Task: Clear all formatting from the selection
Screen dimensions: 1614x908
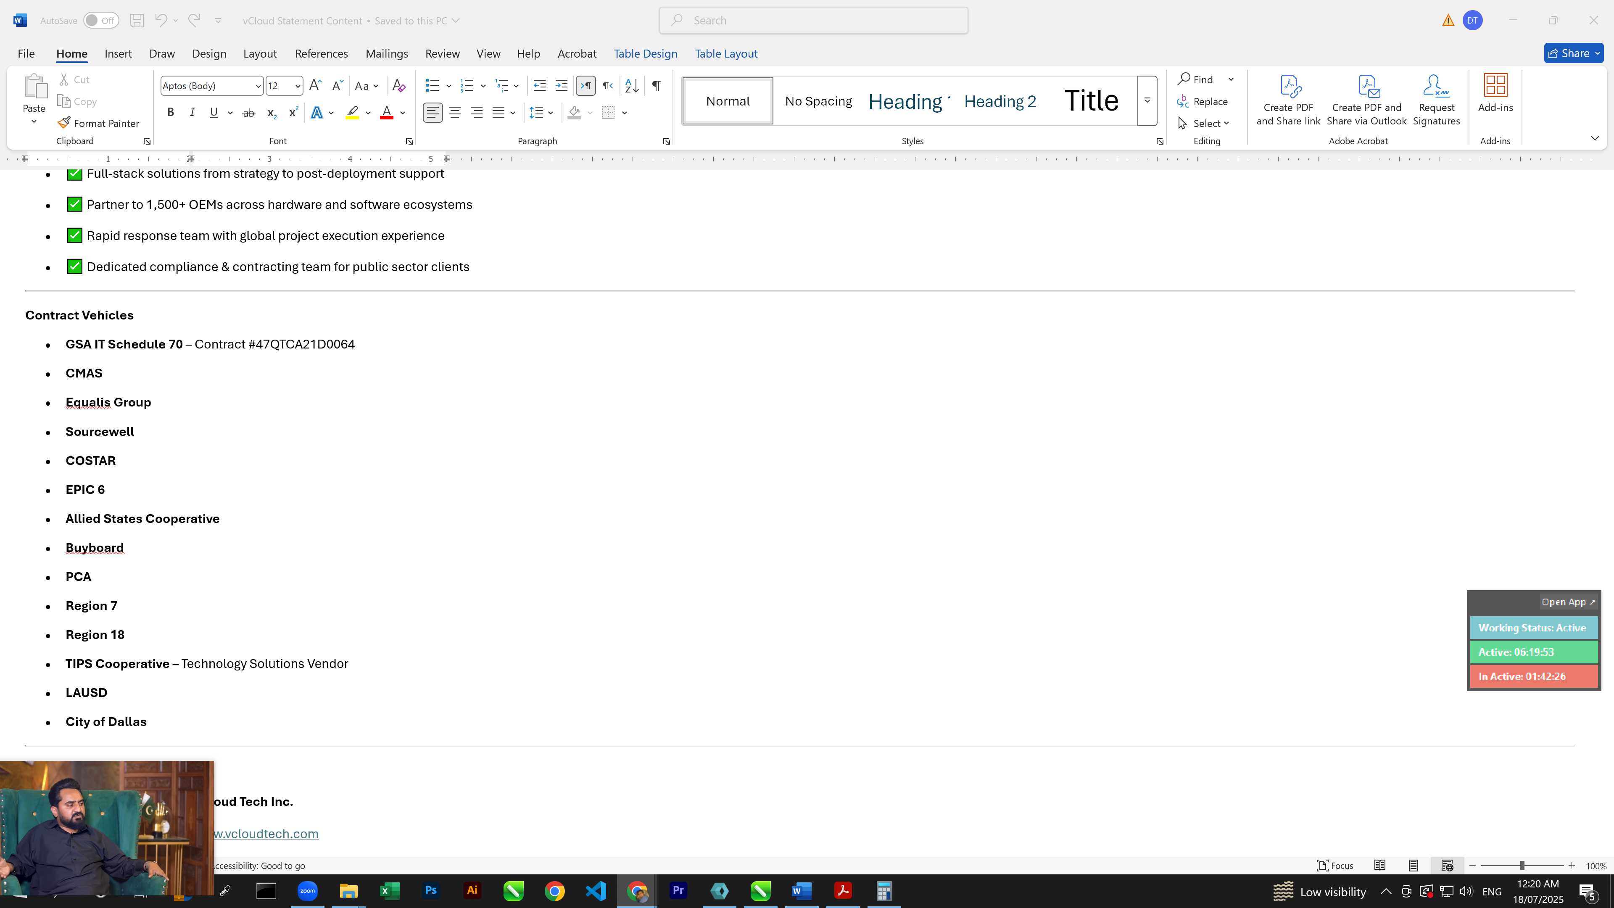Action: point(399,86)
